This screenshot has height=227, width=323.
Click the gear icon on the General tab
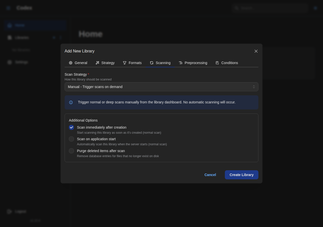(x=71, y=63)
